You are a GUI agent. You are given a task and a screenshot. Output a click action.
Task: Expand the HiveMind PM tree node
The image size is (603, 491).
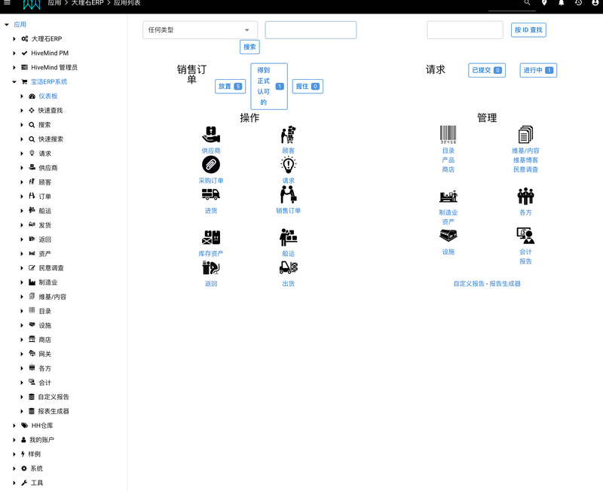tap(14, 53)
